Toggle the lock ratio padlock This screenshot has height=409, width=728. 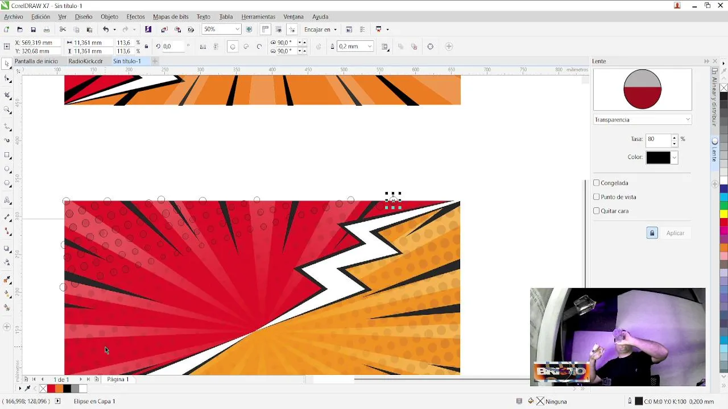pos(146,47)
